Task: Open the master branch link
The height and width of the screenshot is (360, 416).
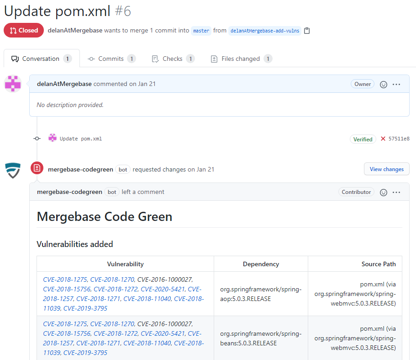Action: click(201, 31)
